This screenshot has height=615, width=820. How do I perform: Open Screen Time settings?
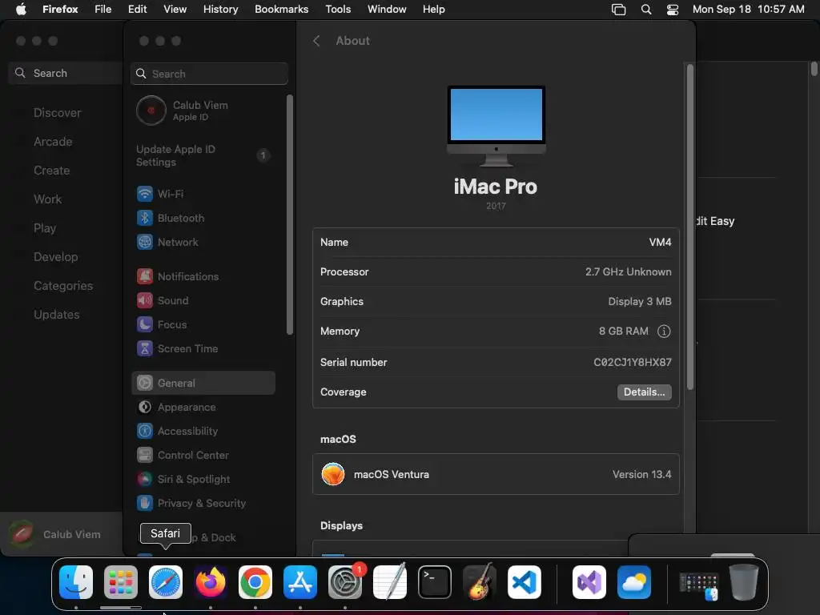[x=203, y=349]
